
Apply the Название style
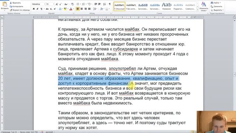pyautogui.click(x=166, y=7)
